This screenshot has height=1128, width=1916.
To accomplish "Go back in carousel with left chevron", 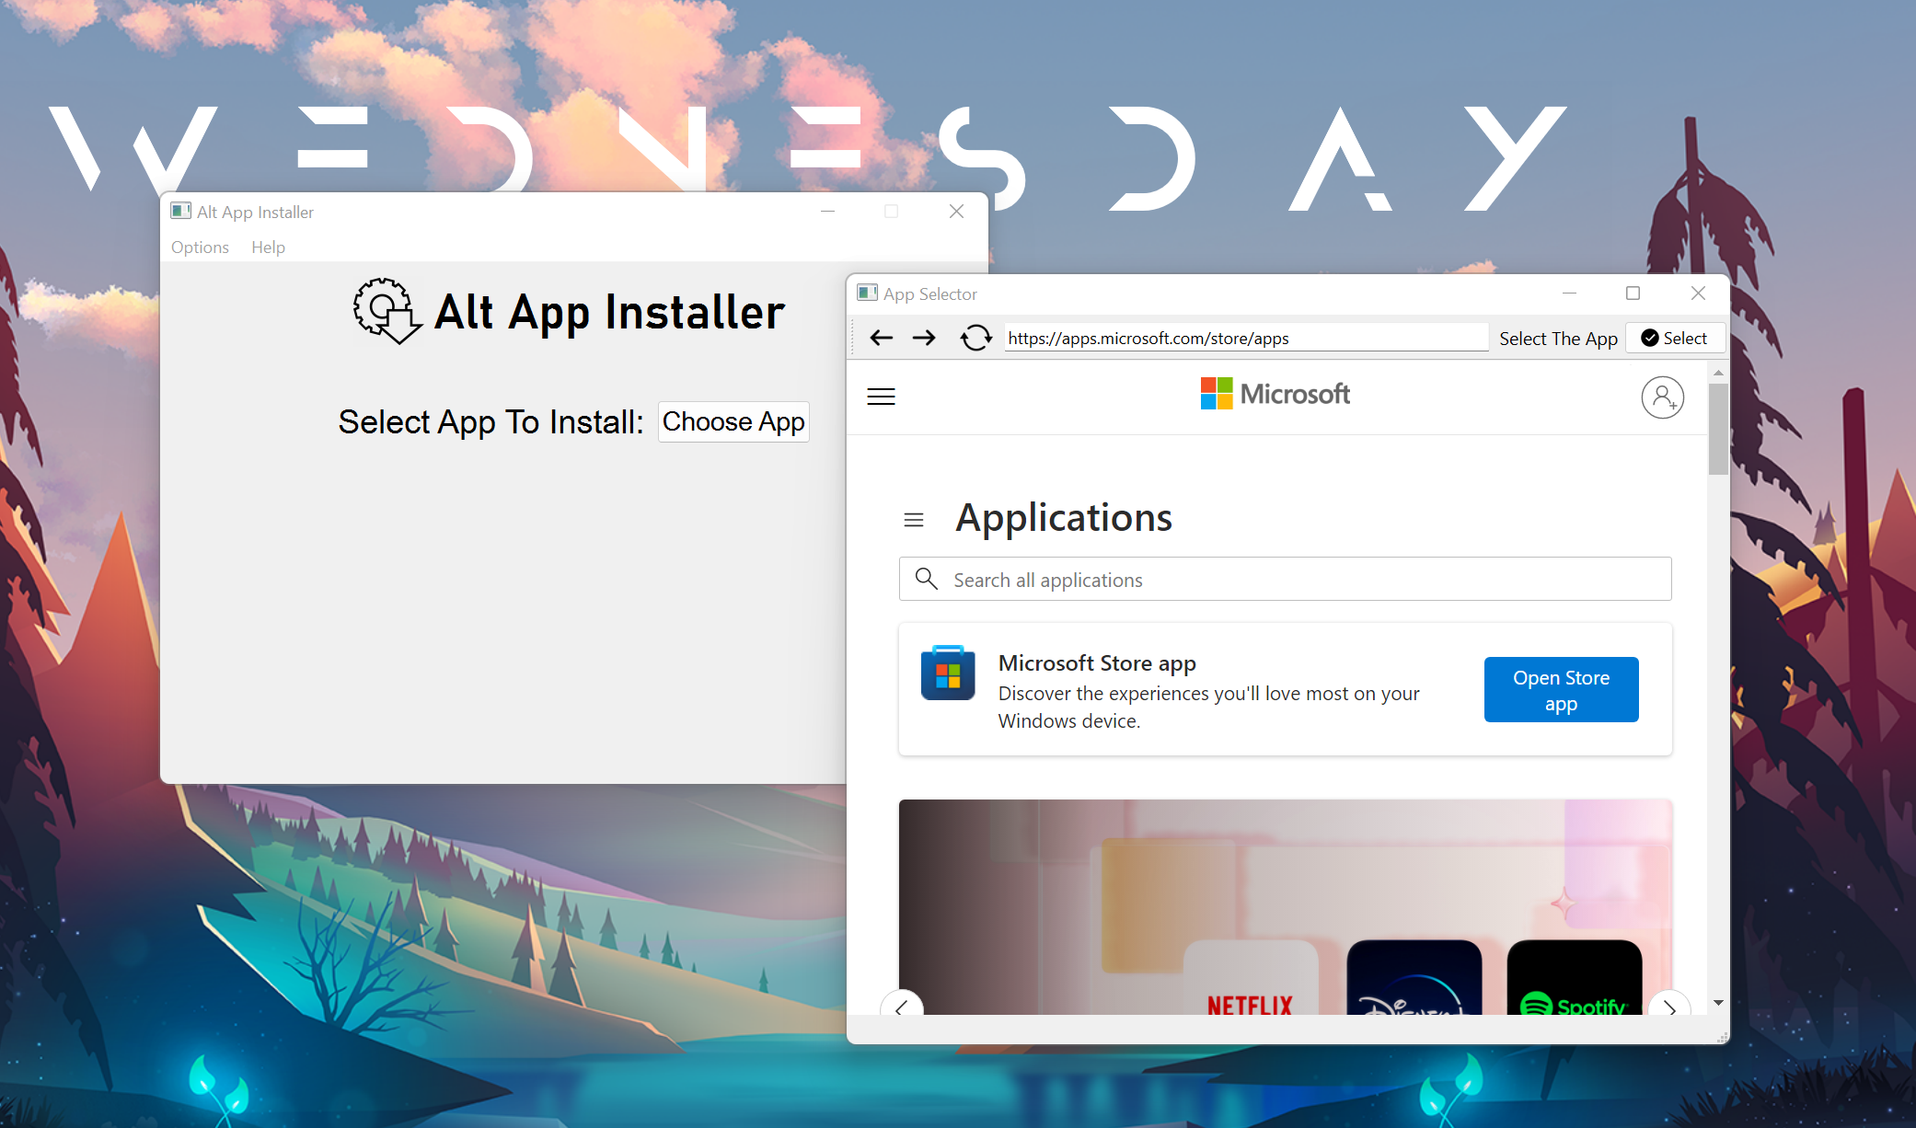I will (x=902, y=1009).
